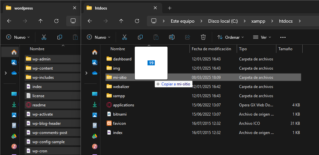This screenshot has width=319, height=155.
Task: Select the webalizer folder
Action: click(204, 87)
